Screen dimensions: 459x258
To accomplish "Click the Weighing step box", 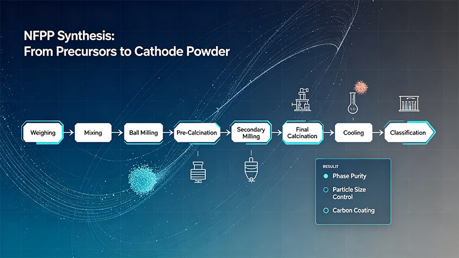I will (x=43, y=133).
